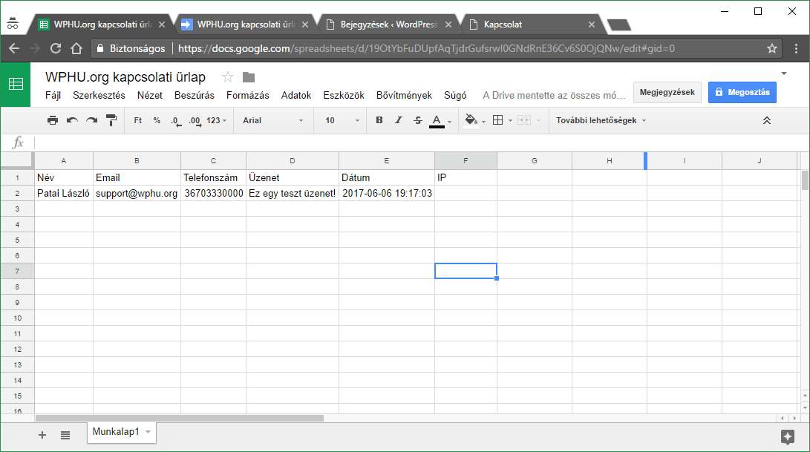Add a new sheet with plus icon
Image resolution: width=810 pixels, height=452 pixels.
point(42,435)
